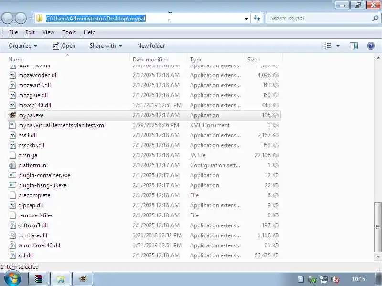Screen dimensions: 382x286
Task: Click the Mypal taskbar button
Action: (83, 279)
